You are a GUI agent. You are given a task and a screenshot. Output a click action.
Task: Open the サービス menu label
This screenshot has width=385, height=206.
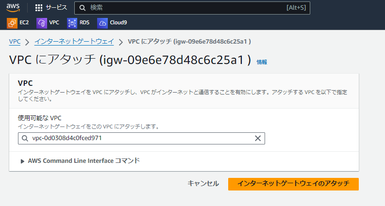pyautogui.click(x=56, y=8)
